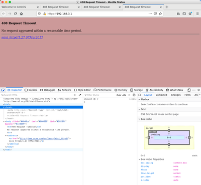Image resolution: width=201 pixels, height=185 pixels.
Task: Reload the current page
Action: click(16, 14)
